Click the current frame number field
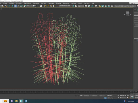Viewport: 138px width, 103px height. [x=123, y=98]
